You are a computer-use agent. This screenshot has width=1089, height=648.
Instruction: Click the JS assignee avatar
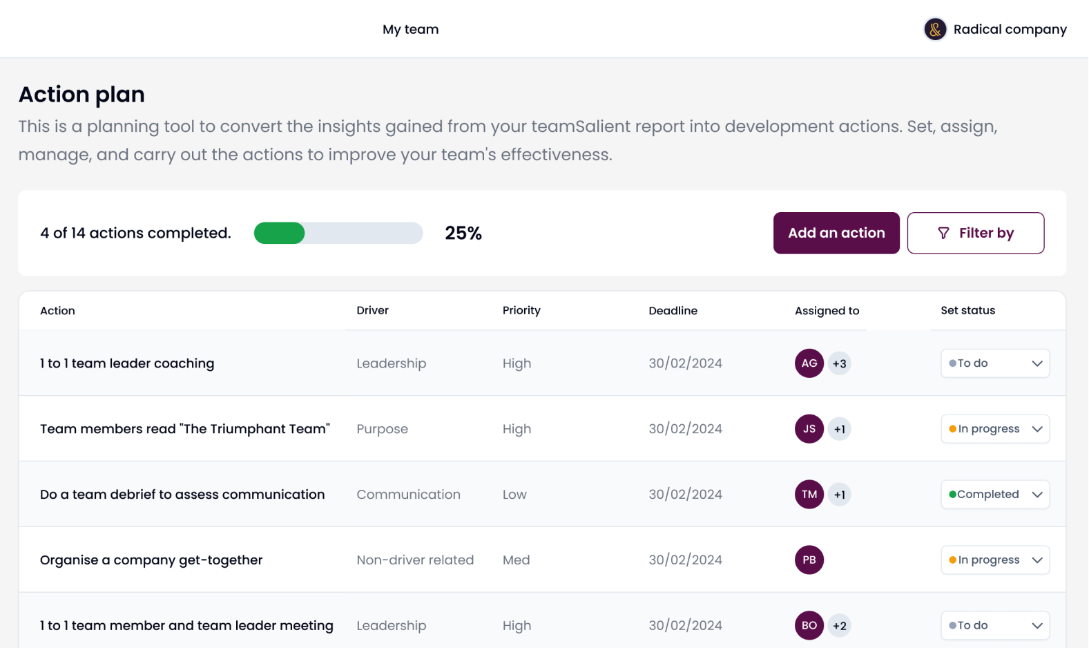809,429
